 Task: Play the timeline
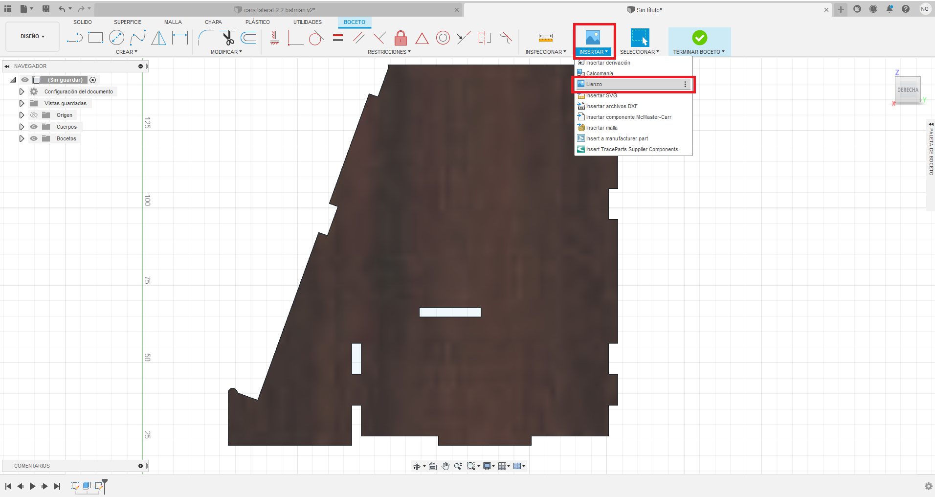point(32,486)
